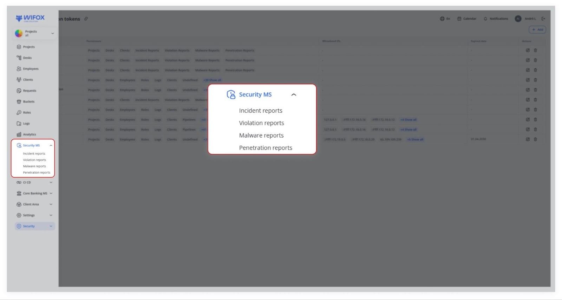The width and height of the screenshot is (562, 300).
Task: Open the Logs sidebar item
Action: 23,124
